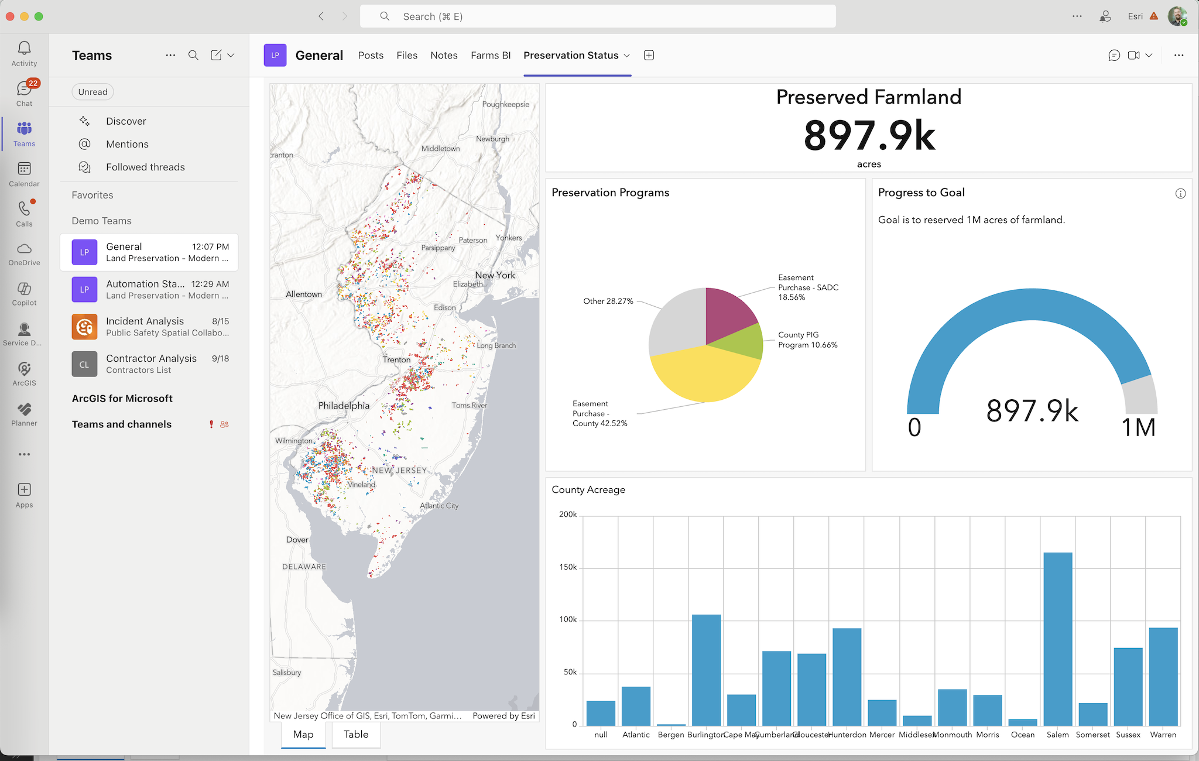Switch to the Farms BI tab
The image size is (1199, 761).
(x=491, y=55)
